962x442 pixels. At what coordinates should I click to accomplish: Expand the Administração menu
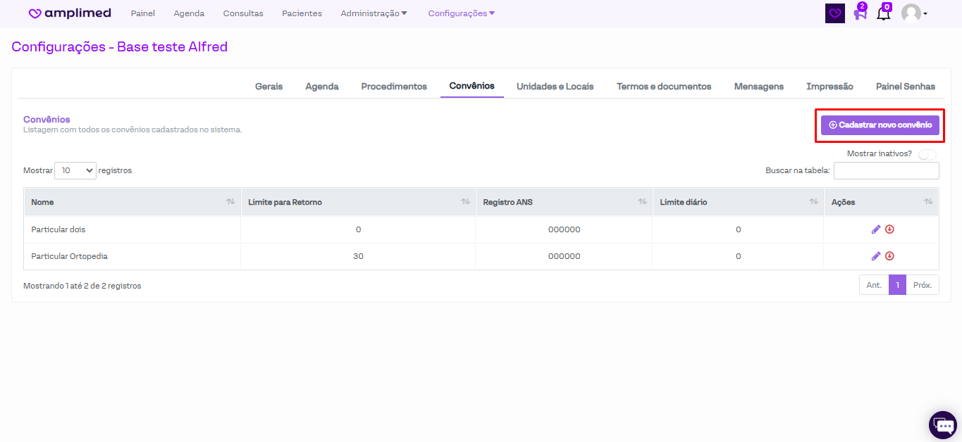(x=374, y=13)
